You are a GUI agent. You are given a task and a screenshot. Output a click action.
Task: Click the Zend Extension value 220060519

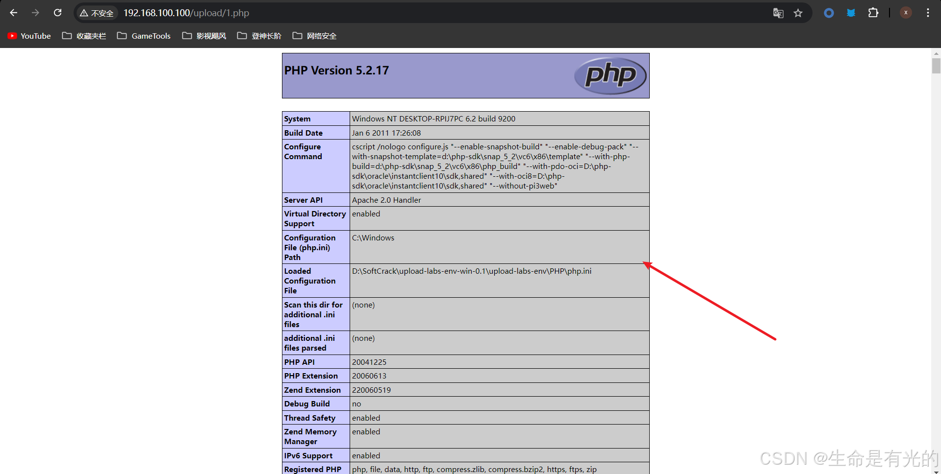[x=371, y=390]
